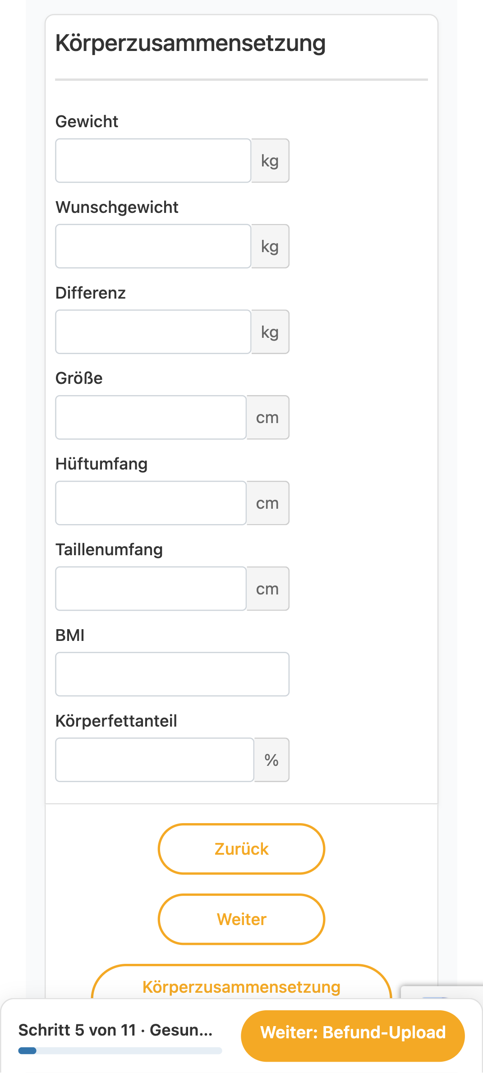Screen dimensions: 483x1073
Task: Select the Differenz input field
Action: click(153, 332)
